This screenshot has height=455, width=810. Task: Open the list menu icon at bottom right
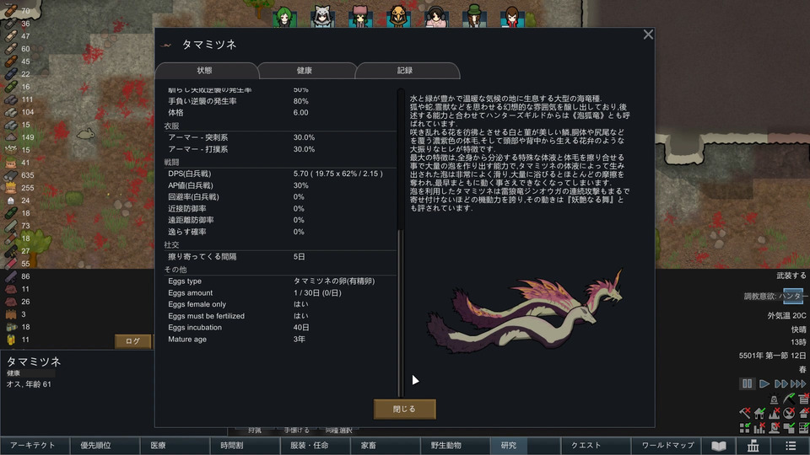tap(791, 446)
